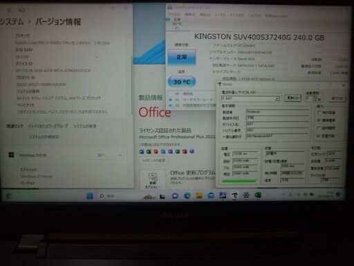Open the 編集 menu in CrystalDiskInfo
354x266 pixels.
[190, 15]
